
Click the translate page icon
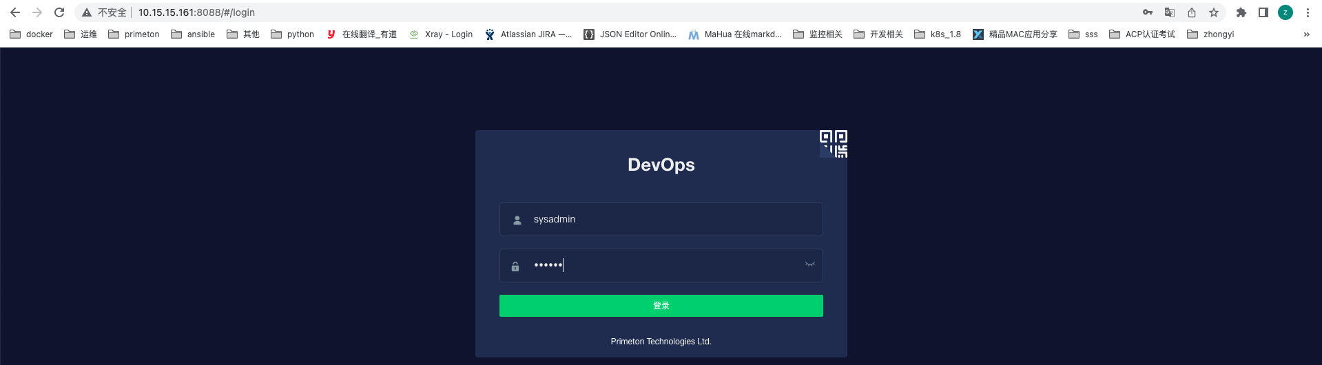pyautogui.click(x=1170, y=12)
